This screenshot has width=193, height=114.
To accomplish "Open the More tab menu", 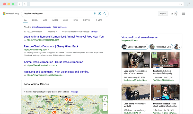I will tap(99, 20).
